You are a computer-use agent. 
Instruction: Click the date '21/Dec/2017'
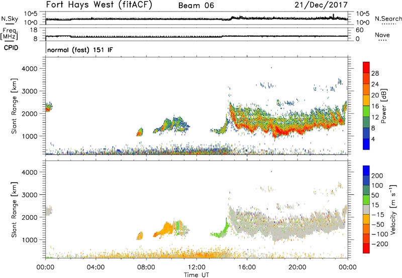(321, 5)
